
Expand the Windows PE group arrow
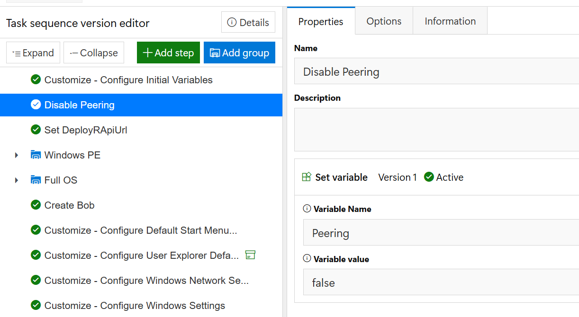coord(17,155)
